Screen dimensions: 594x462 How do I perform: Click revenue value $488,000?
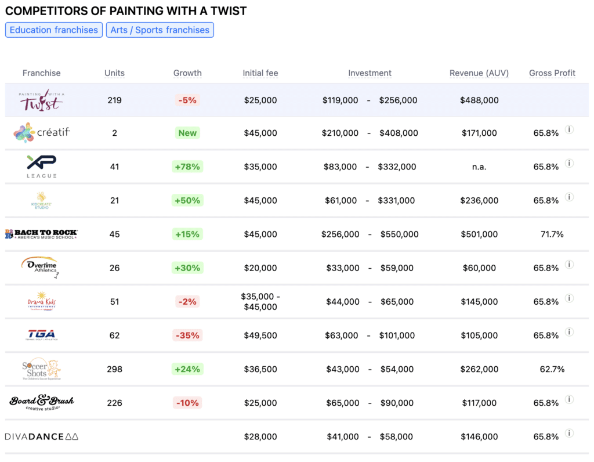pos(479,100)
